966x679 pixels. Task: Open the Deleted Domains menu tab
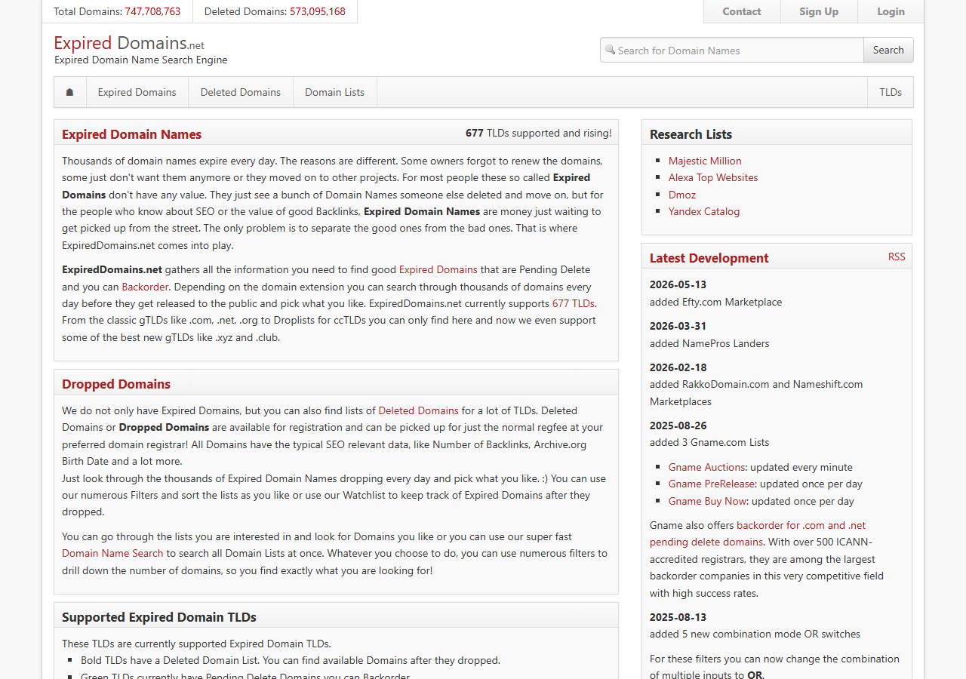[241, 92]
